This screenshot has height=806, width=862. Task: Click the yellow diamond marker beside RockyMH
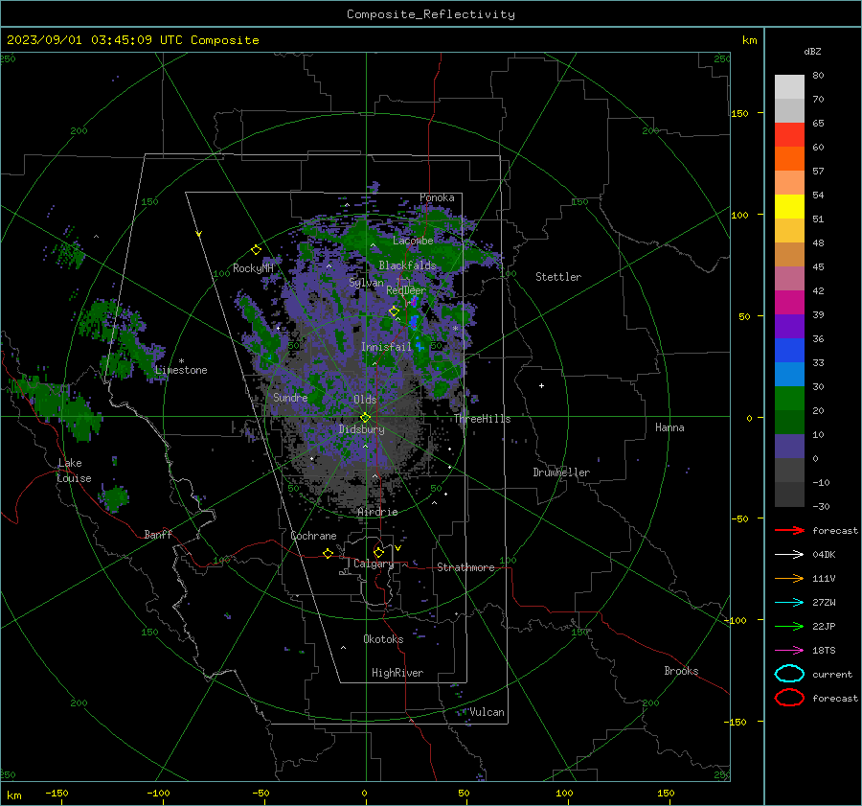(256, 250)
